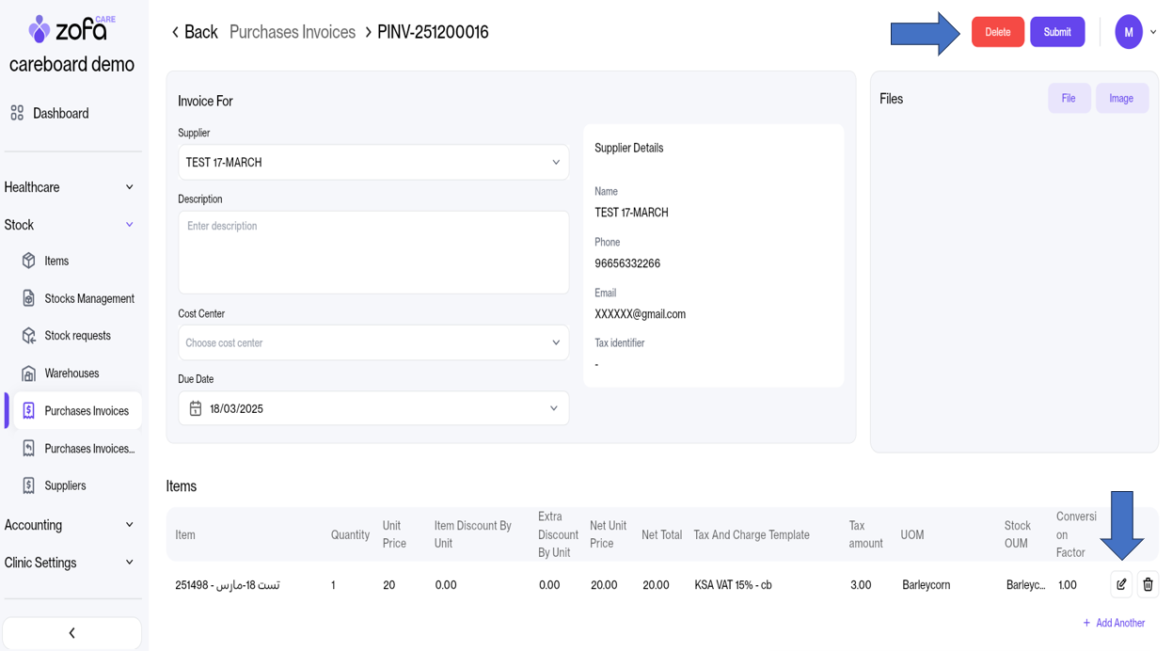Image resolution: width=1172 pixels, height=651 pixels.
Task: Click the Stock requests sidebar icon
Action: 28,336
